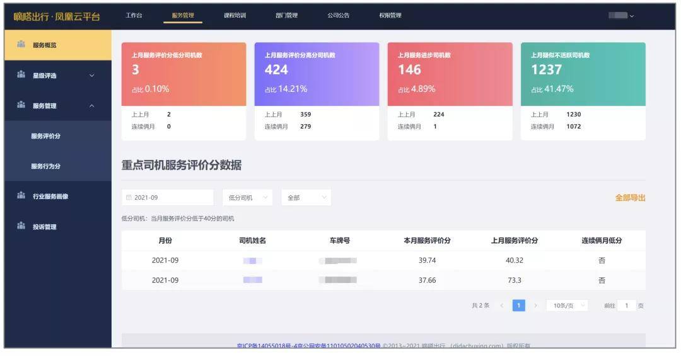Collapse the 服务管理 sidebar section
681x356 pixels.
(91, 106)
